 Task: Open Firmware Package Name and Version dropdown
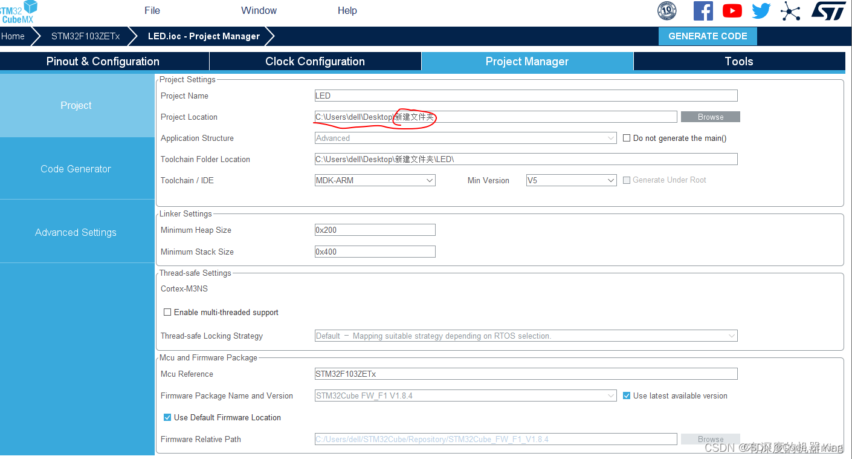click(465, 396)
